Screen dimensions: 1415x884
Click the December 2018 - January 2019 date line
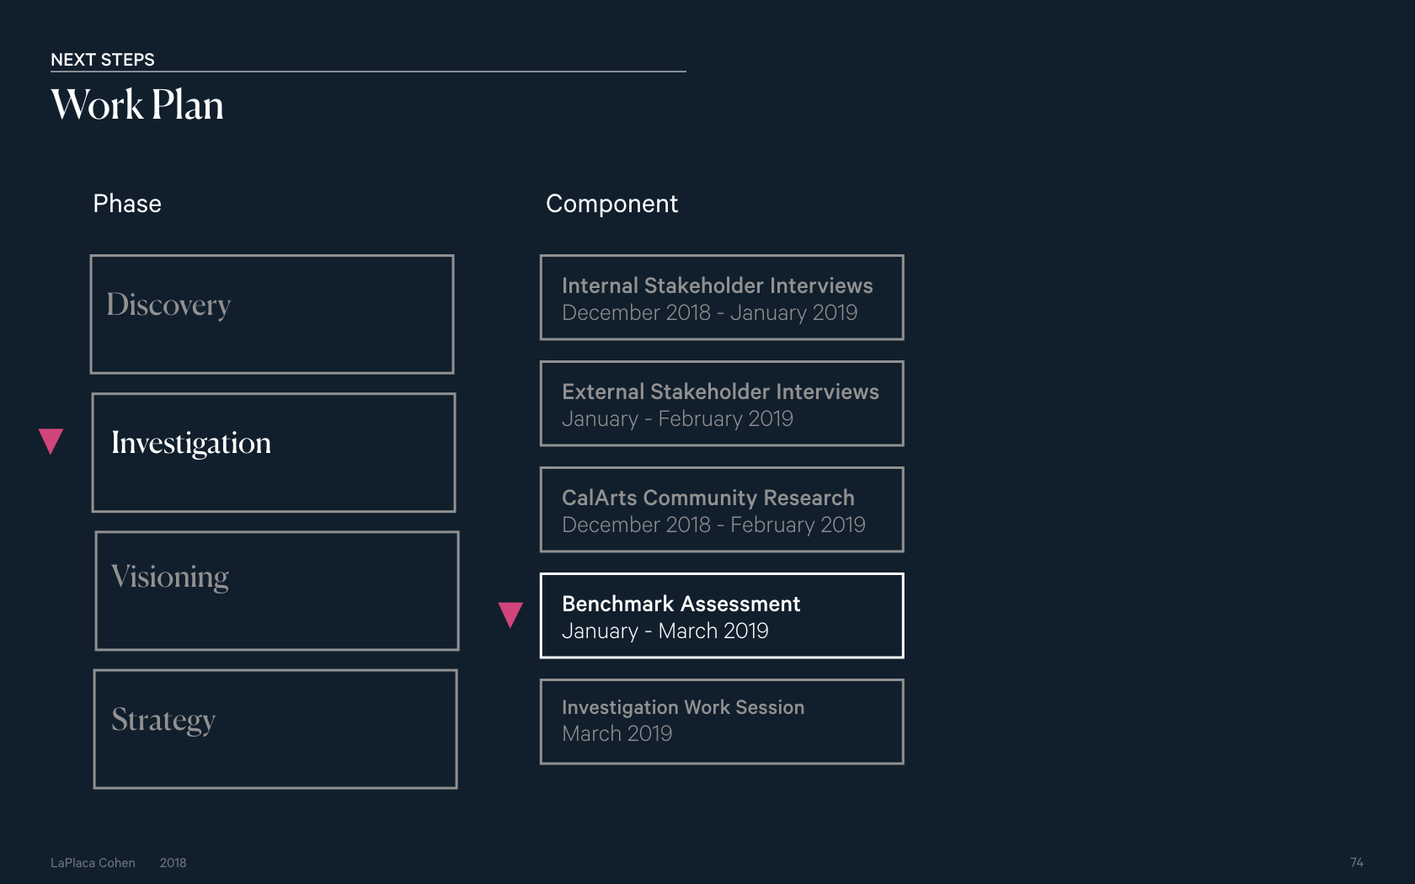(x=709, y=313)
